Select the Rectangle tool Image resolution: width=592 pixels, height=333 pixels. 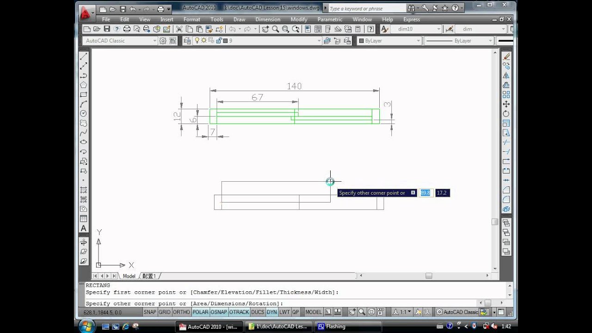pos(84,95)
